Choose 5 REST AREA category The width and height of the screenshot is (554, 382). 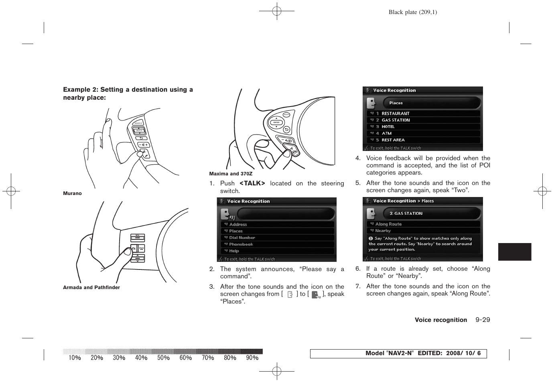(424, 140)
